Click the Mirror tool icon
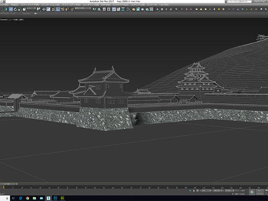 (x=94, y=9)
